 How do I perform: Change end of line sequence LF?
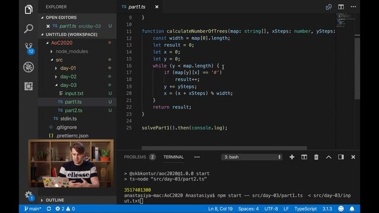pos(286,209)
